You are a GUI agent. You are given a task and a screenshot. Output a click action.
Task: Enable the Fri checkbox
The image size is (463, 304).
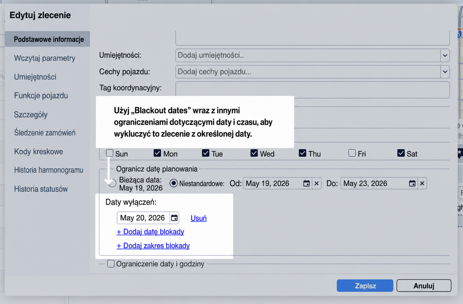point(352,153)
